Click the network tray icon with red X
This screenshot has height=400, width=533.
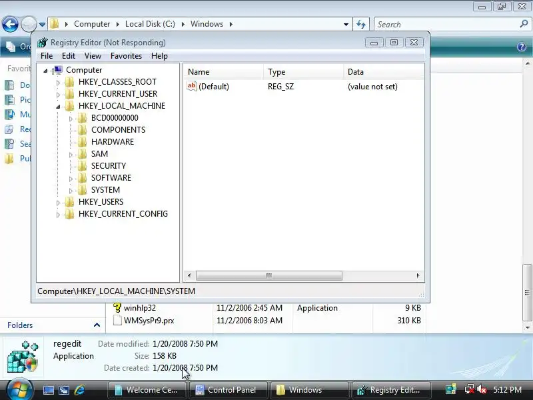click(x=469, y=389)
